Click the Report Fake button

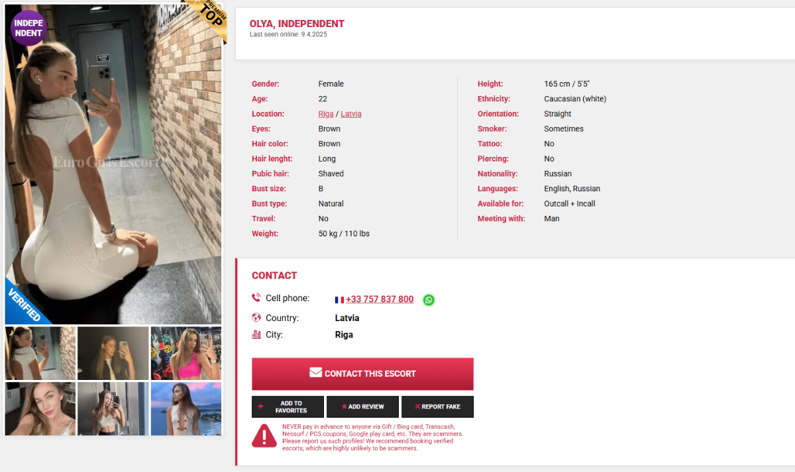pyautogui.click(x=437, y=406)
